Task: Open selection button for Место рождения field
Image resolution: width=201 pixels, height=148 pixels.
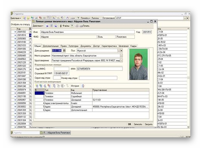Action: (x=121, y=55)
